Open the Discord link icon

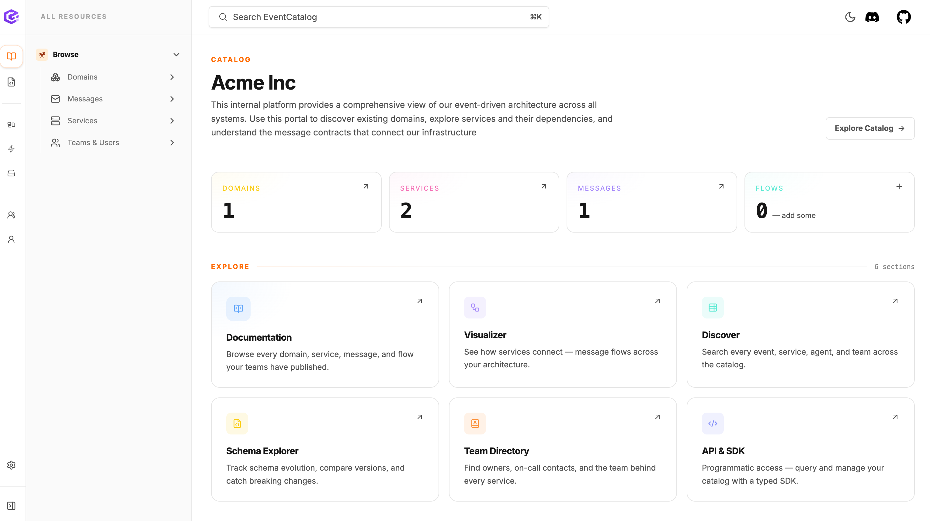(872, 17)
